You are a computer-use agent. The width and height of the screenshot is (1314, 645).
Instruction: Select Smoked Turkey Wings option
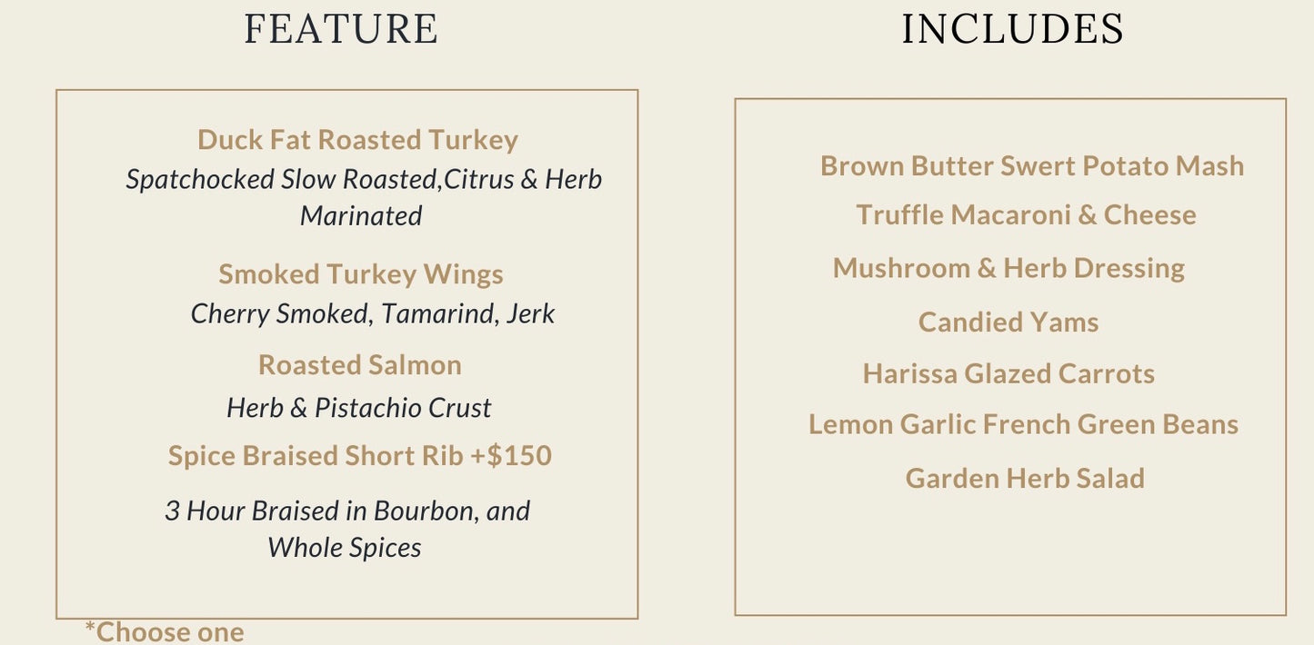point(361,273)
